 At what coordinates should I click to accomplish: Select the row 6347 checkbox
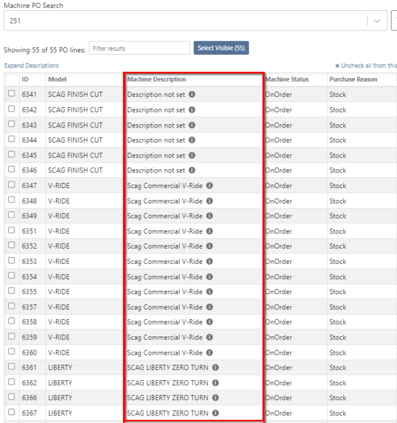(12, 185)
